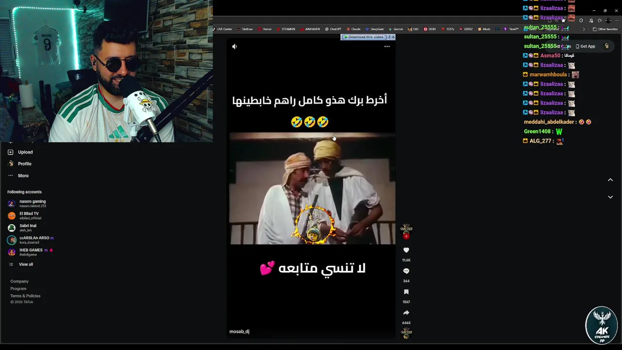The width and height of the screenshot is (622, 350).
Task: Open Mods bookmark
Action: (484, 29)
